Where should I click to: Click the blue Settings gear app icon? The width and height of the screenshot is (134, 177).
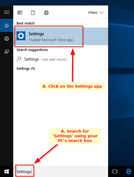(21, 36)
